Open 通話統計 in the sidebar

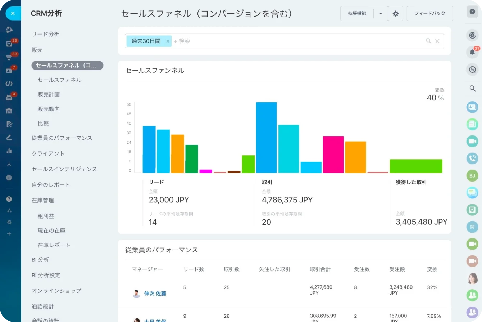(x=42, y=307)
